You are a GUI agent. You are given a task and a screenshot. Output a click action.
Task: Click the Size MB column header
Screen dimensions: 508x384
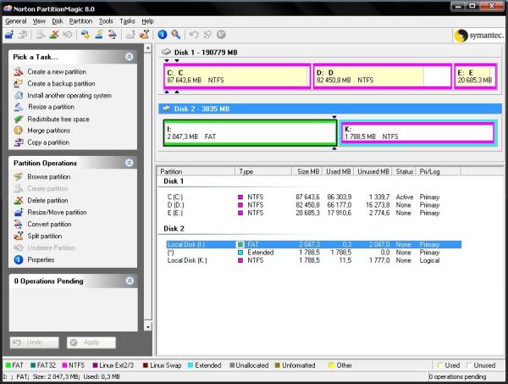(306, 171)
